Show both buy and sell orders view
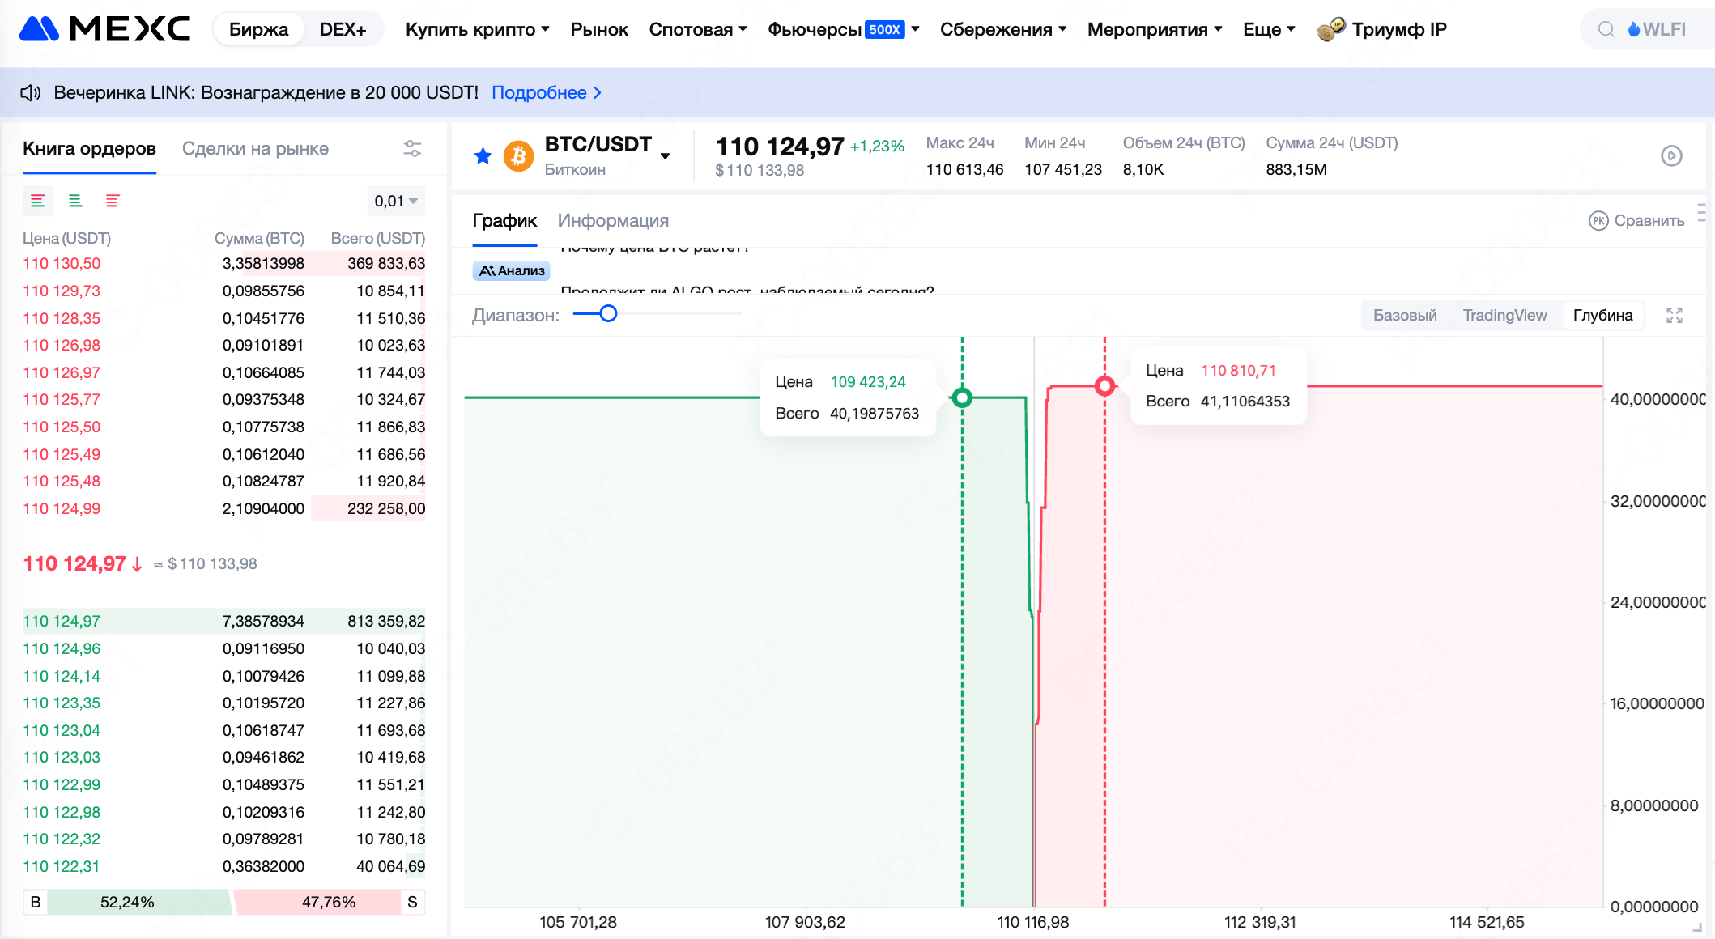This screenshot has width=1715, height=939. pos(38,201)
